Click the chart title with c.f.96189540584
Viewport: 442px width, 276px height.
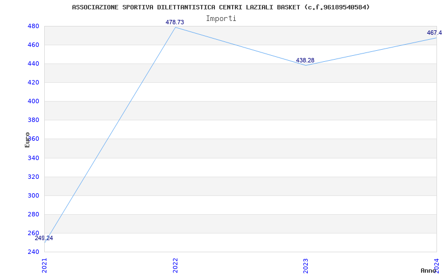coord(220,7)
